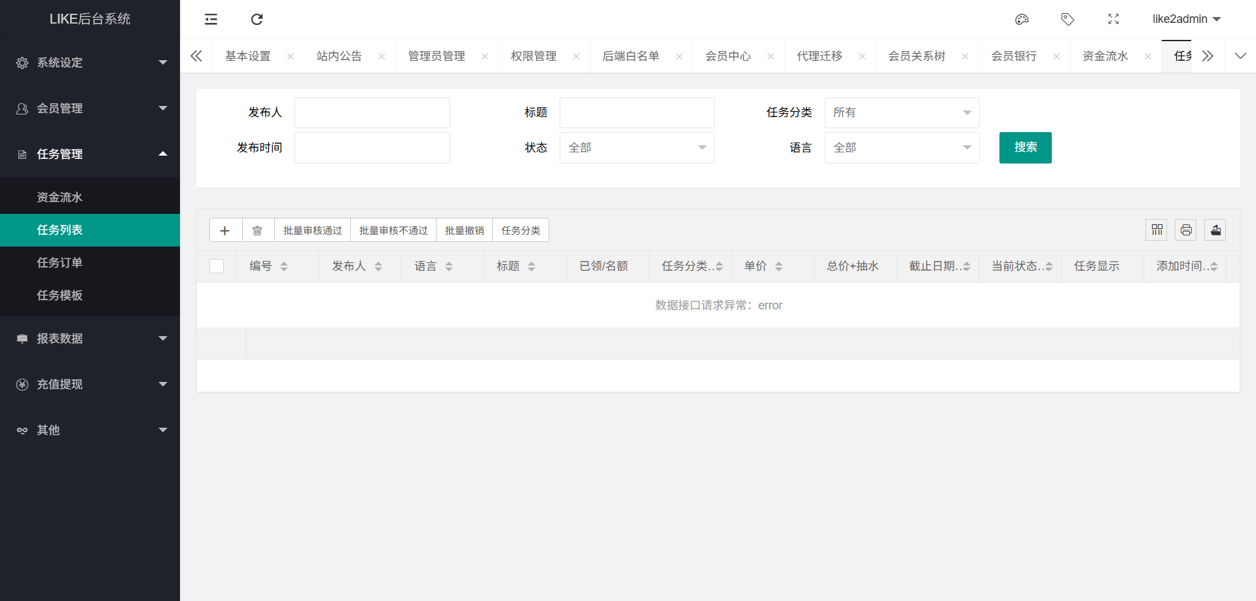
Task: Switch to the 会员银行 tab
Action: pyautogui.click(x=1014, y=56)
